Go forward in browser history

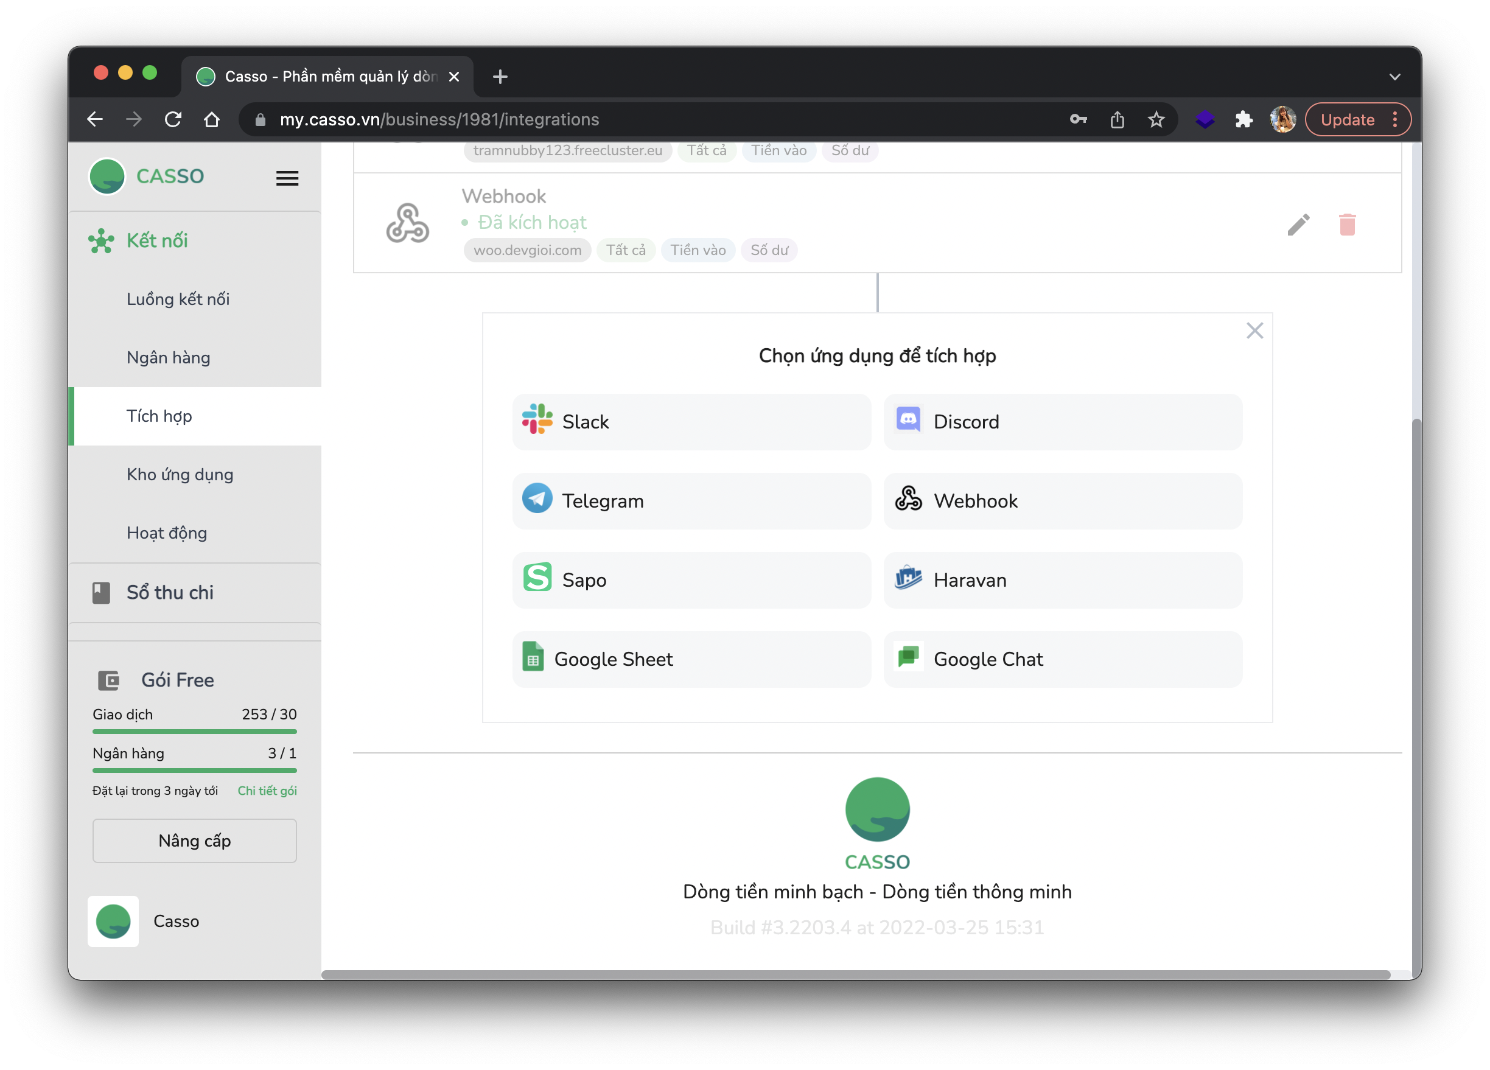click(134, 119)
